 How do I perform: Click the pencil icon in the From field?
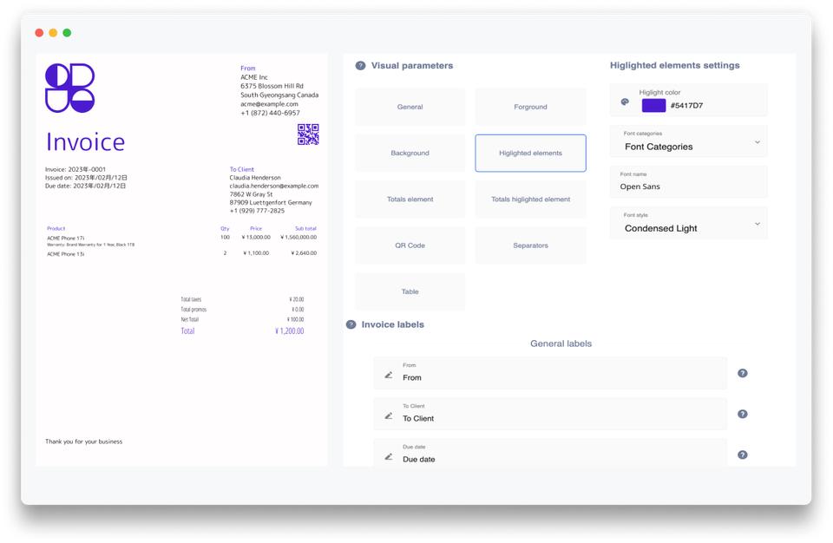click(x=387, y=373)
